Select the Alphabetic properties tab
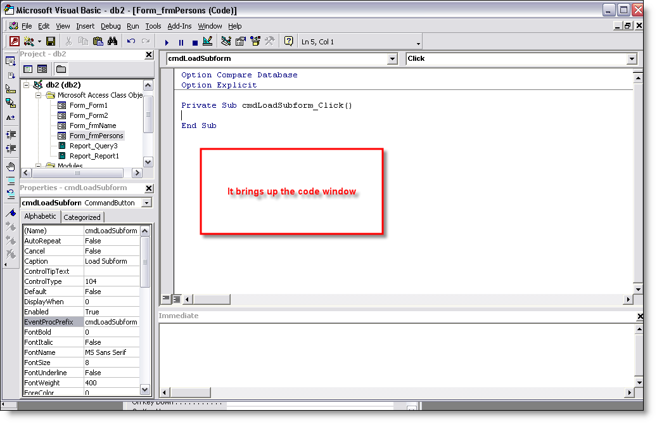The height and width of the screenshot is (424, 657). coord(40,216)
